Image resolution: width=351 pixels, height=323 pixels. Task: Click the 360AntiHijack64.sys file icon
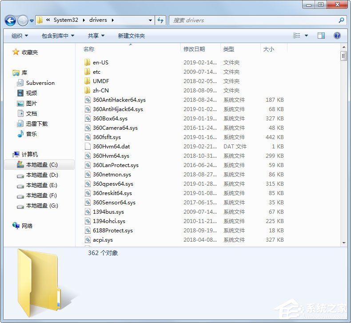coord(88,109)
